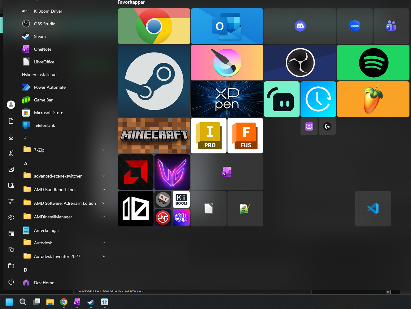
Task: Open the LibreOffice document tile
Action: [209, 209]
